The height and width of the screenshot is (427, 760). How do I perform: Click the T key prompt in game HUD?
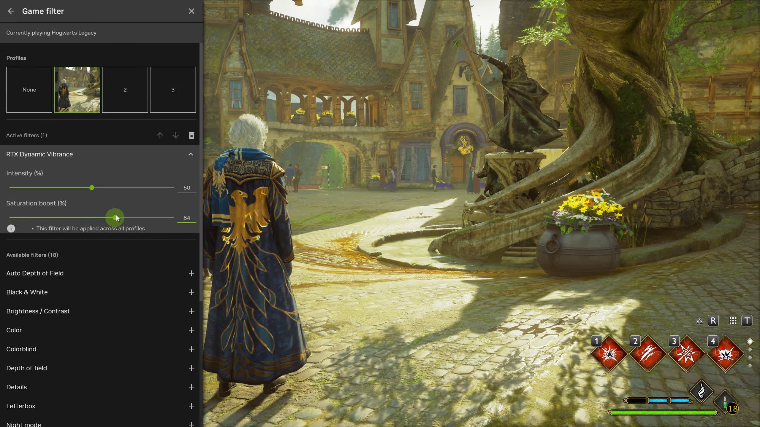[747, 321]
